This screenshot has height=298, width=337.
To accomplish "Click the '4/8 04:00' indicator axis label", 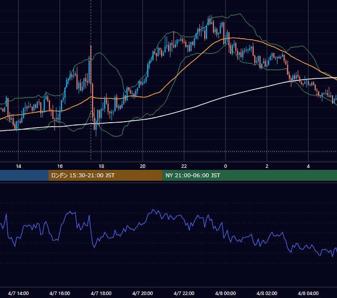I will tap(308, 293).
